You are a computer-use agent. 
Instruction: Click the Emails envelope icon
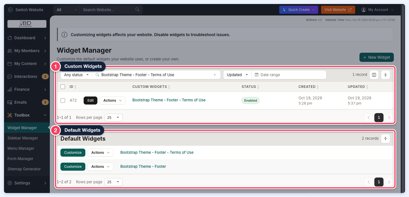[10, 102]
